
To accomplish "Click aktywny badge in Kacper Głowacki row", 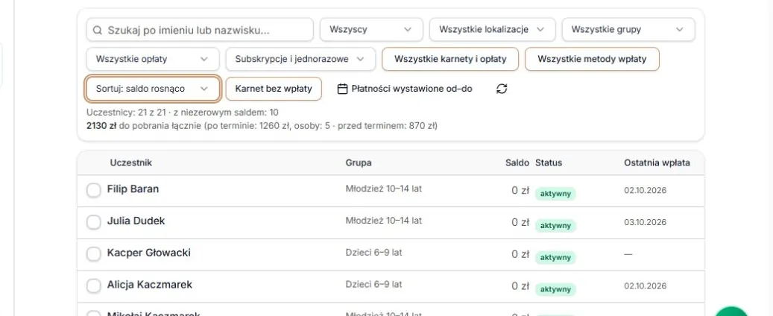I will pos(555,258).
